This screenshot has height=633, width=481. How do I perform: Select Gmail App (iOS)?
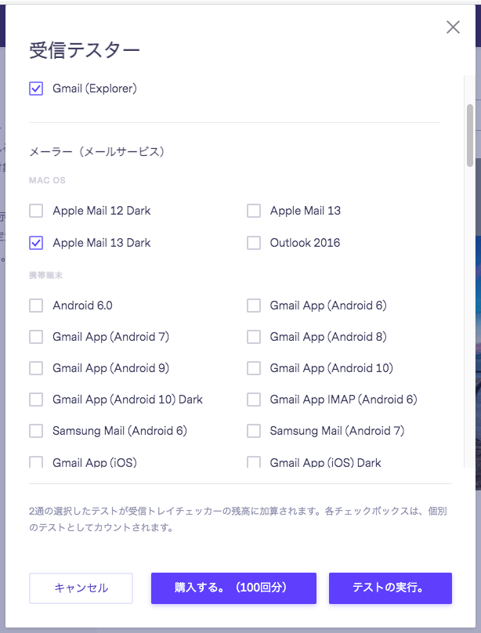(x=35, y=462)
